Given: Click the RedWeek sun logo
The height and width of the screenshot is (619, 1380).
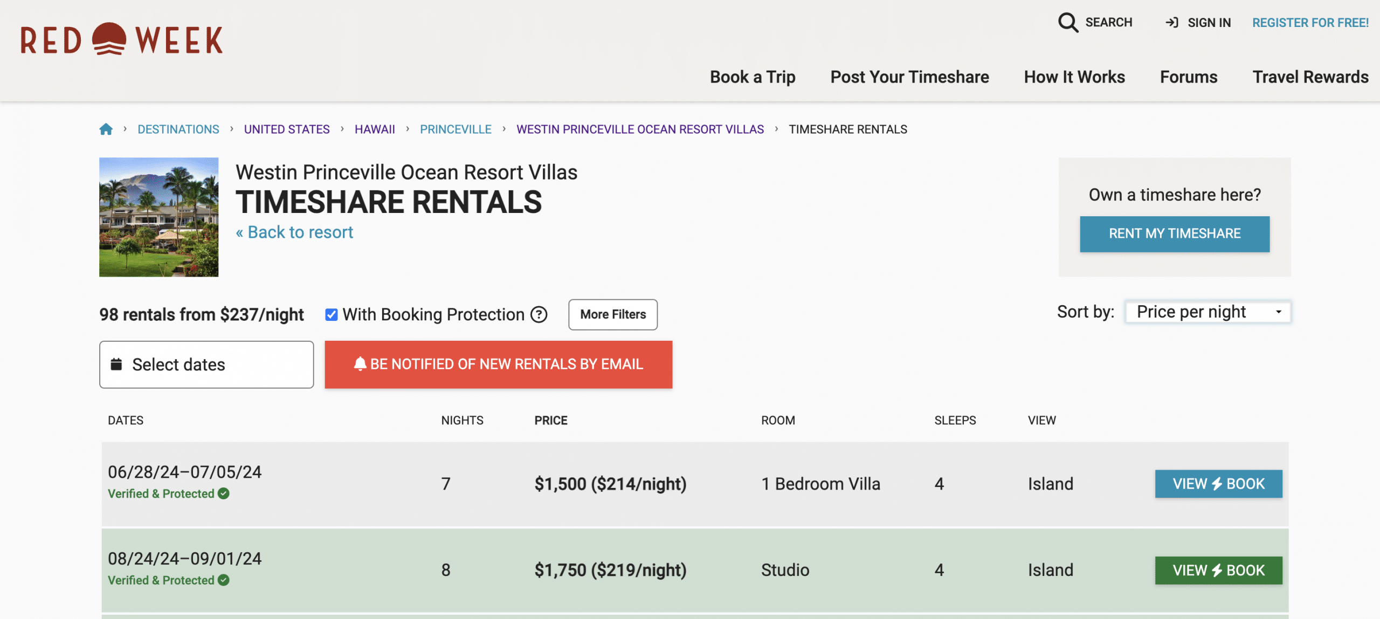Looking at the screenshot, I should (x=109, y=39).
